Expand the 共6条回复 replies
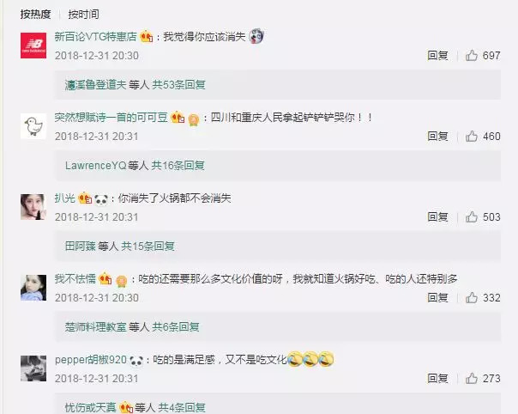 point(176,327)
